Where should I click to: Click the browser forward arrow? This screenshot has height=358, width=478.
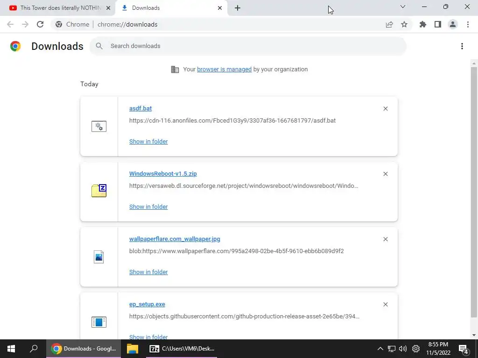pyautogui.click(x=25, y=24)
